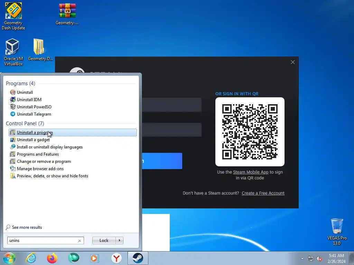Expand the Programs (4) results header

pos(20,84)
